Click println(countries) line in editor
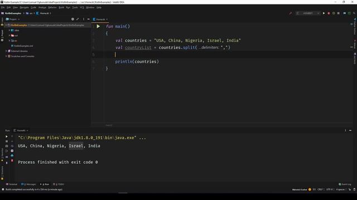Viewport: 357px width, 200px height. pos(137,62)
